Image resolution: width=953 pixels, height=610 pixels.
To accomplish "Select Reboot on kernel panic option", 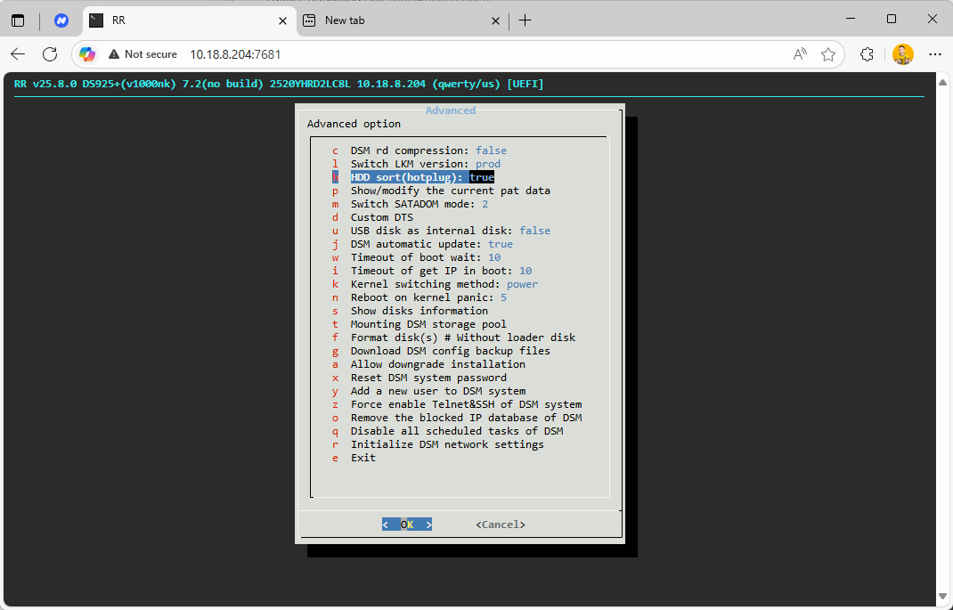I will (x=419, y=297).
